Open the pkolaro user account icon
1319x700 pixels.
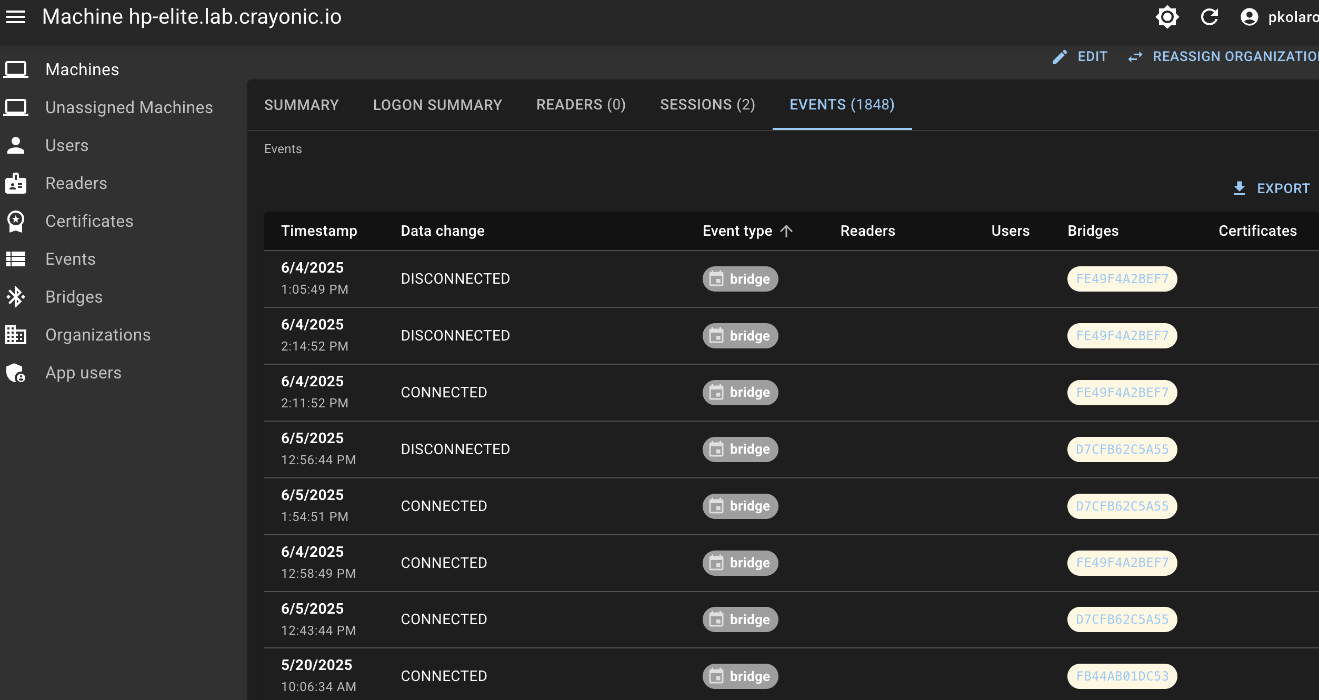[x=1249, y=17]
